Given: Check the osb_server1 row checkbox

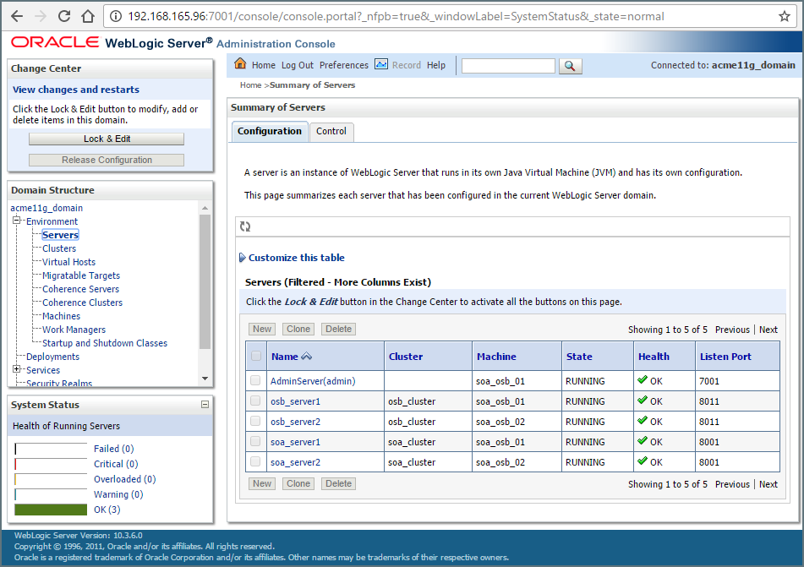Looking at the screenshot, I should (255, 401).
